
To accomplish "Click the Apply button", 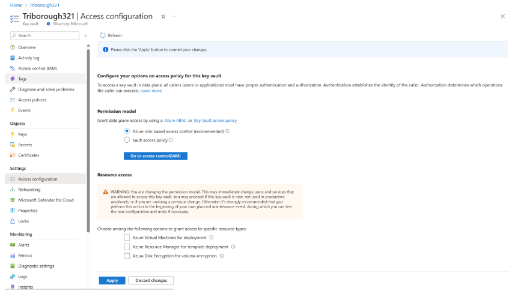I will click(x=112, y=280).
